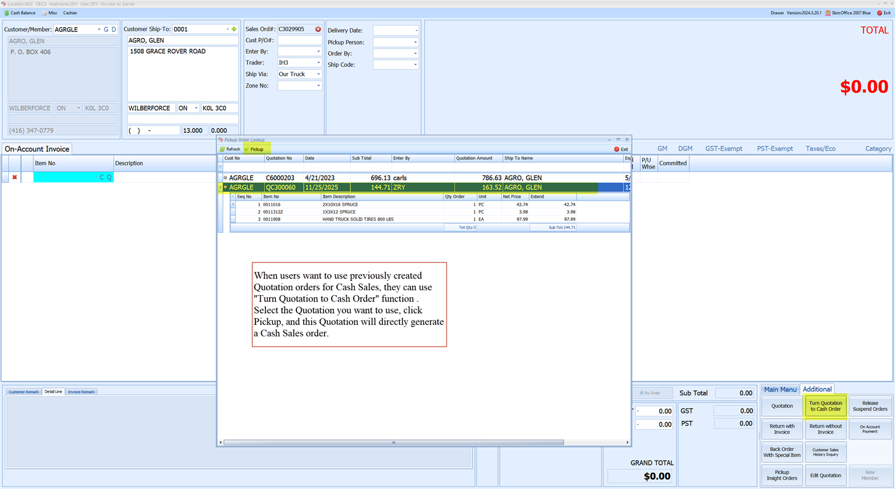
Task: Expand quotation row QC300060 details
Action: tap(225, 187)
